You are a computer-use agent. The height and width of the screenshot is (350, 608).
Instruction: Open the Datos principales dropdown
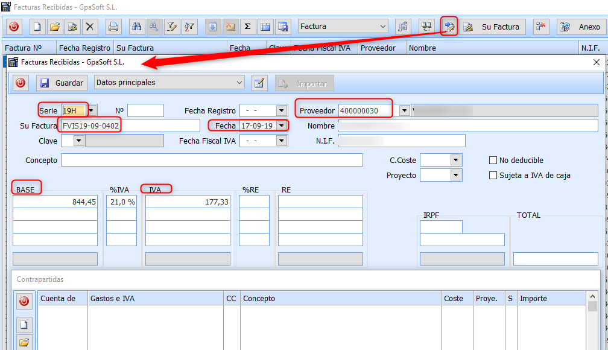point(239,83)
